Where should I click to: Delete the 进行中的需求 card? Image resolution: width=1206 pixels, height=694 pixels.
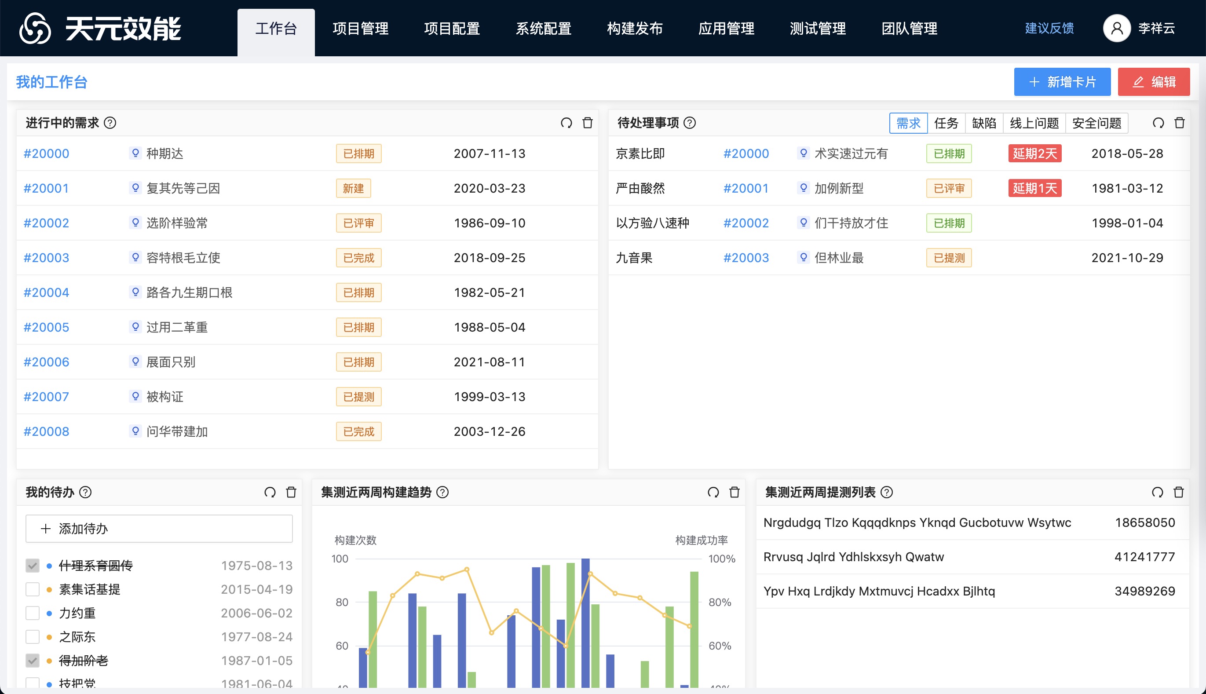(587, 123)
